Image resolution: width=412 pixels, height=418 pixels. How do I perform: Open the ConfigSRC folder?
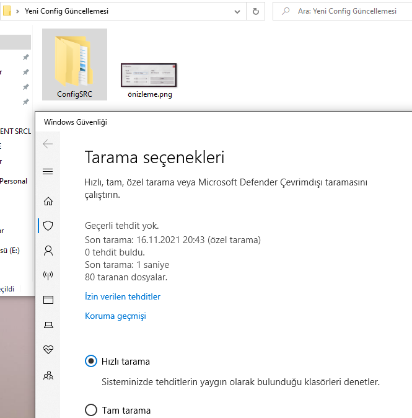74,64
